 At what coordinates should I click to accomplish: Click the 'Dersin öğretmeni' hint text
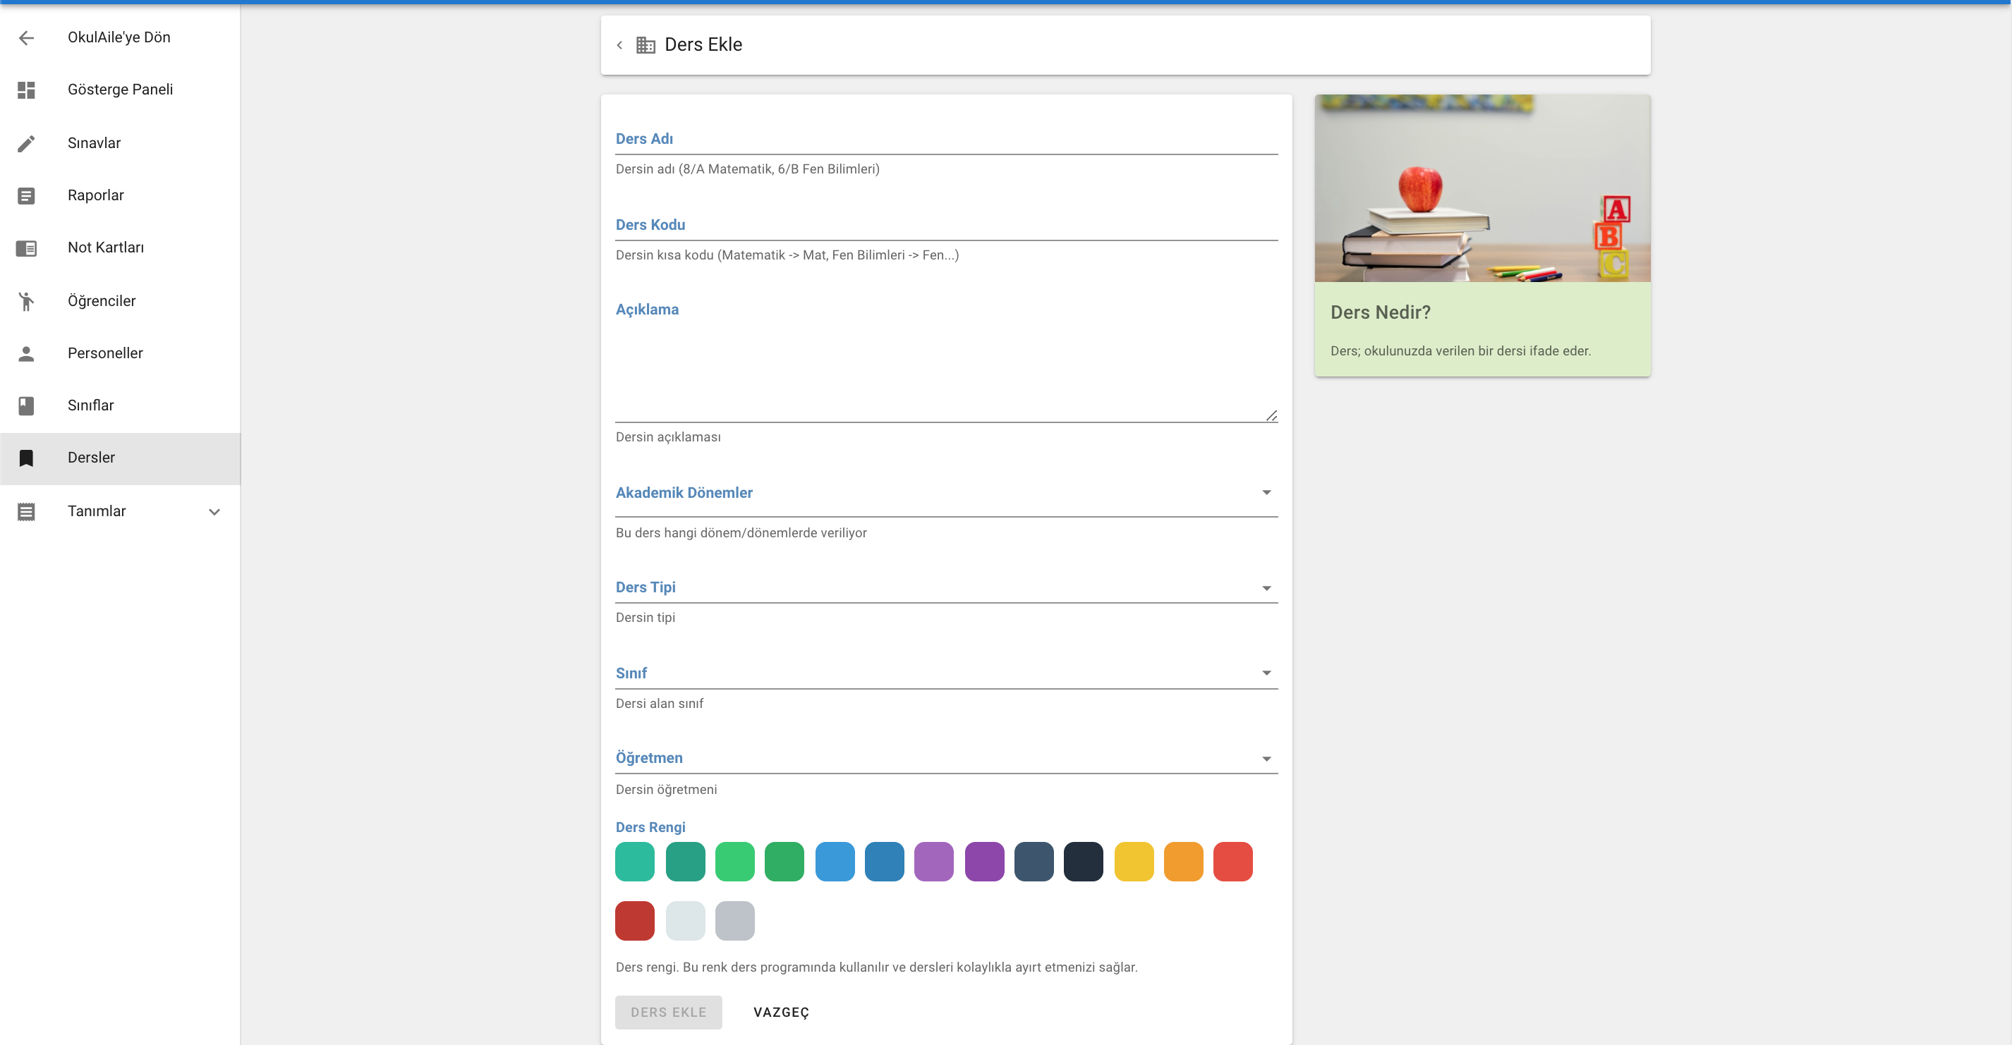pyautogui.click(x=666, y=790)
